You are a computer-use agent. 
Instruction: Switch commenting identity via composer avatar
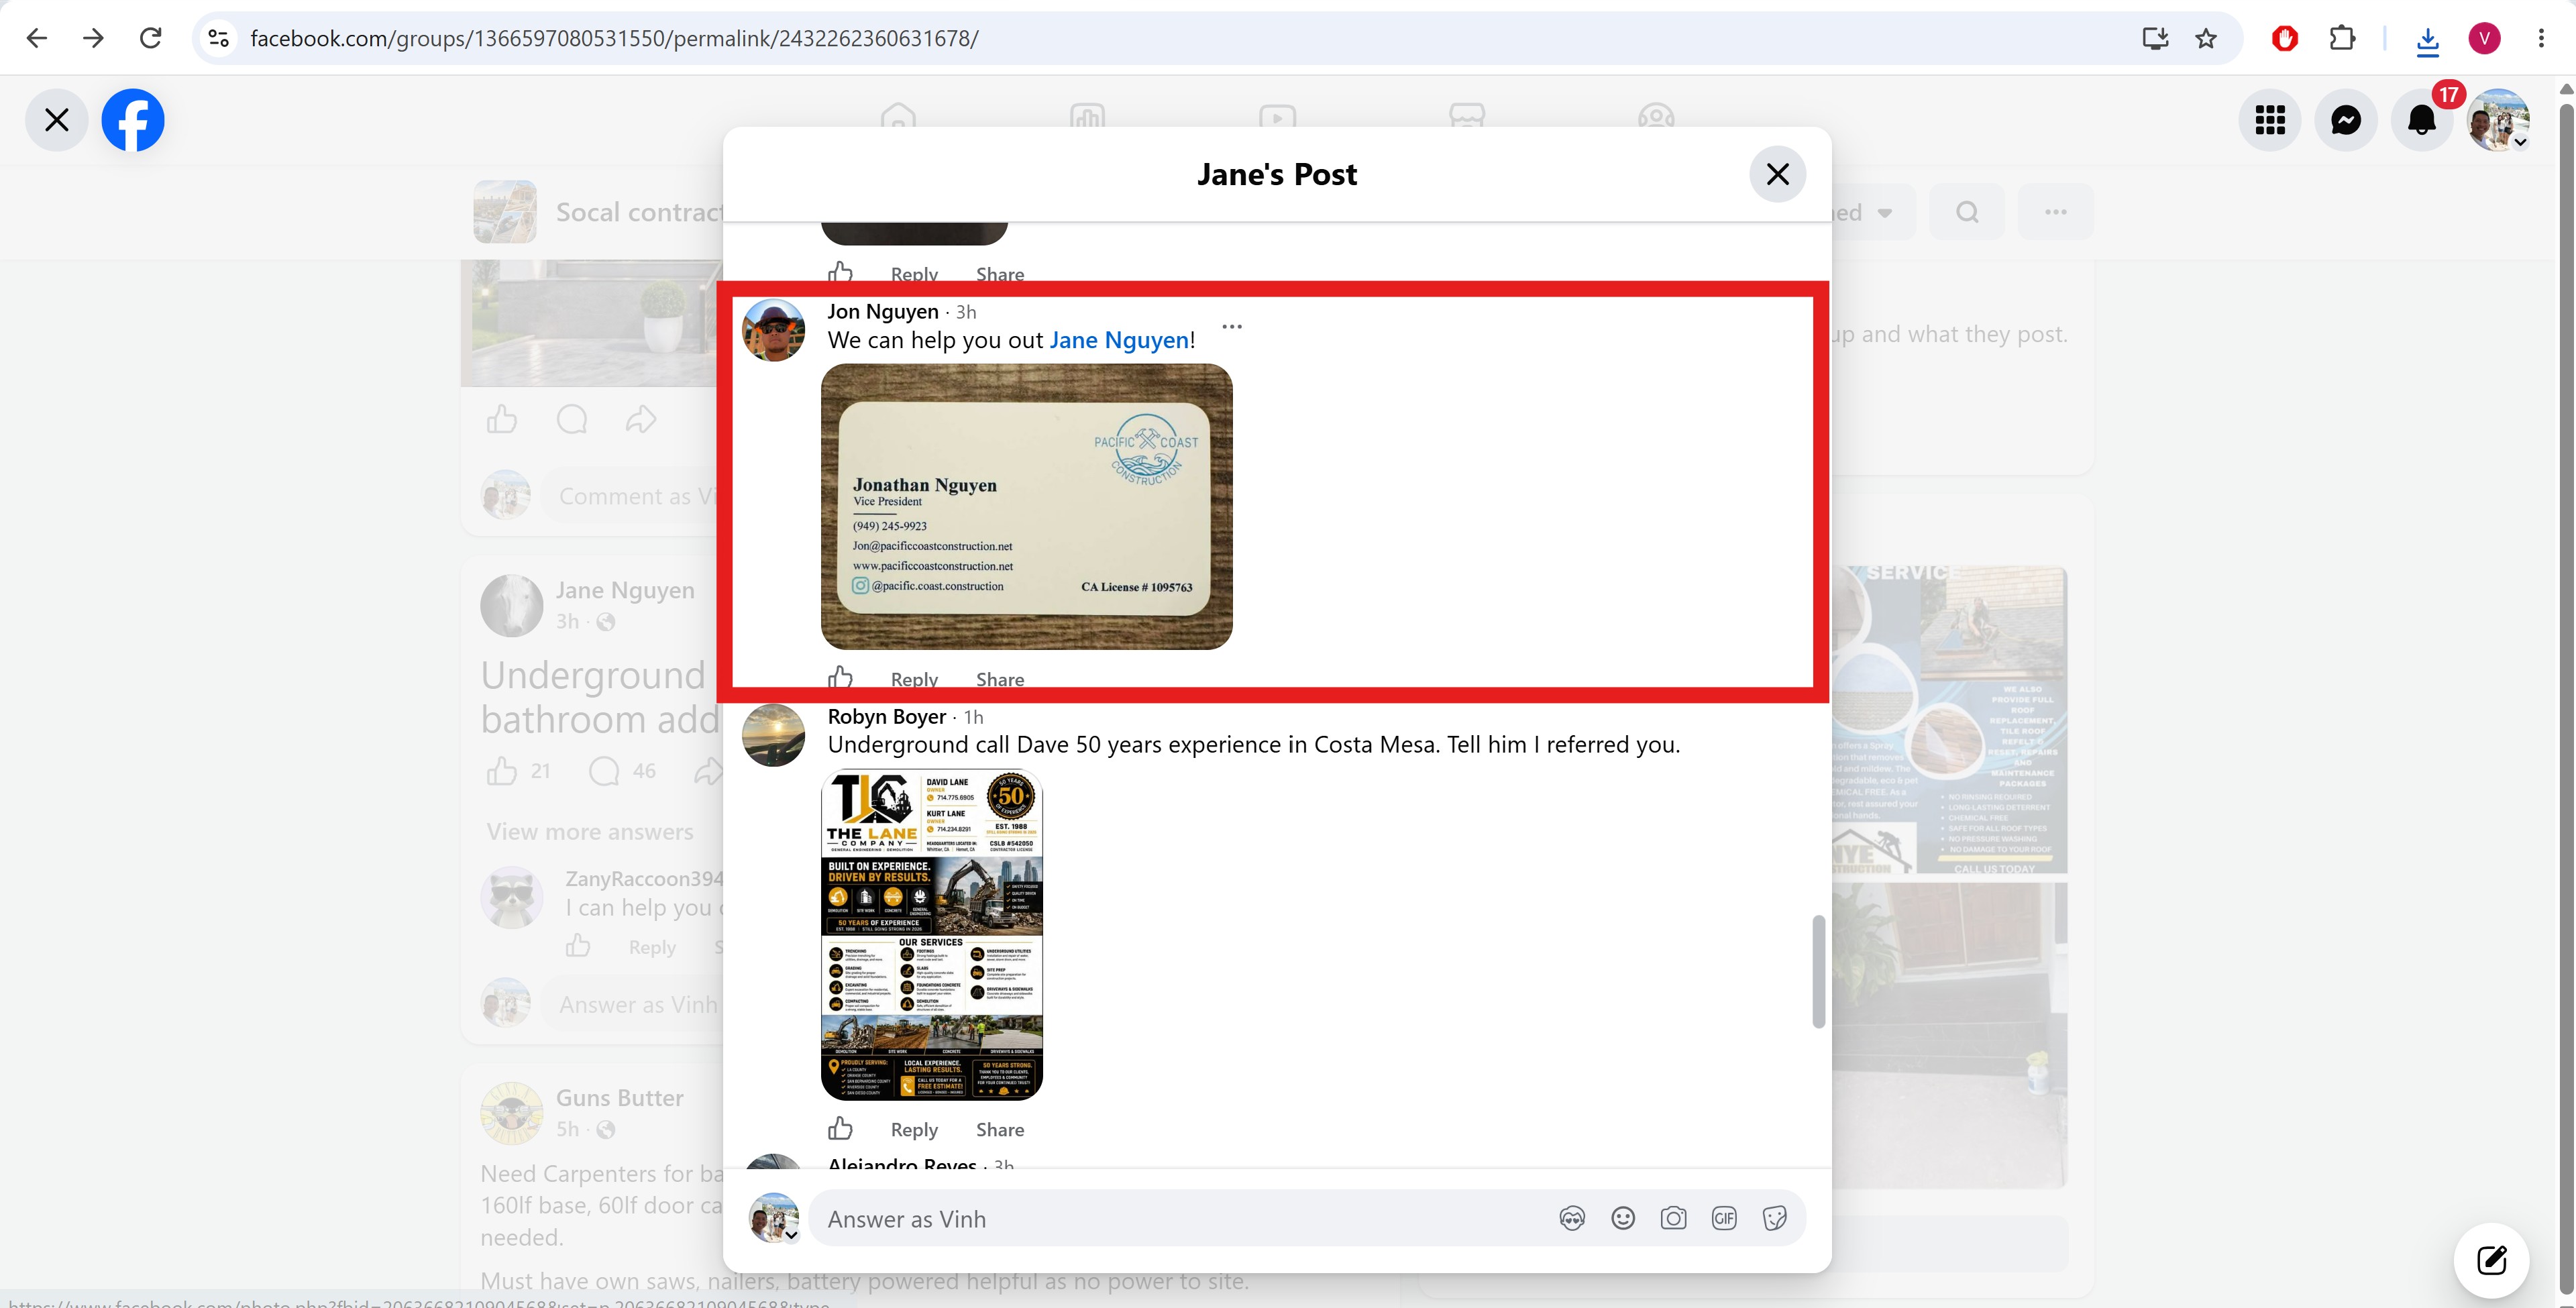(774, 1218)
